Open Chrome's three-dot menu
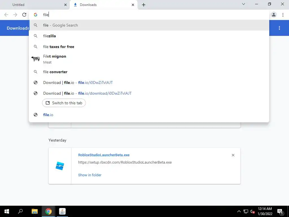This screenshot has height=217, width=289. 283,15
